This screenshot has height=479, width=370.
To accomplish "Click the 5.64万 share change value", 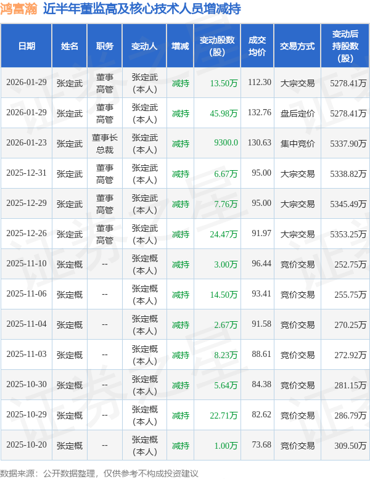I will [226, 385].
